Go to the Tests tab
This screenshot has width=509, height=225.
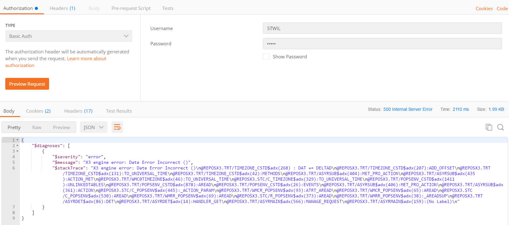pos(168,8)
